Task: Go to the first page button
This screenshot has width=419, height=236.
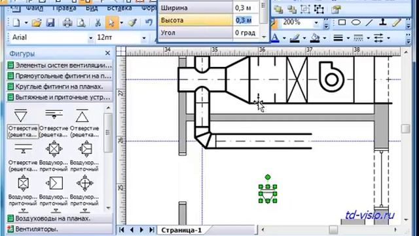Action: tap(122, 230)
